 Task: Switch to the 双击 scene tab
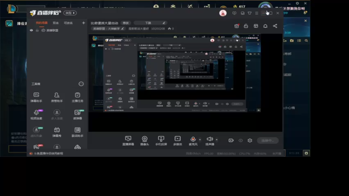tap(55, 23)
